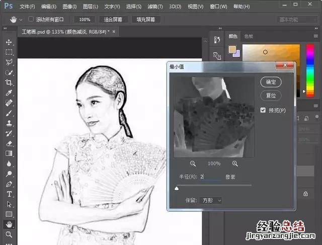
Task: Select the Hand tool in toolbox
Action: pos(9,224)
